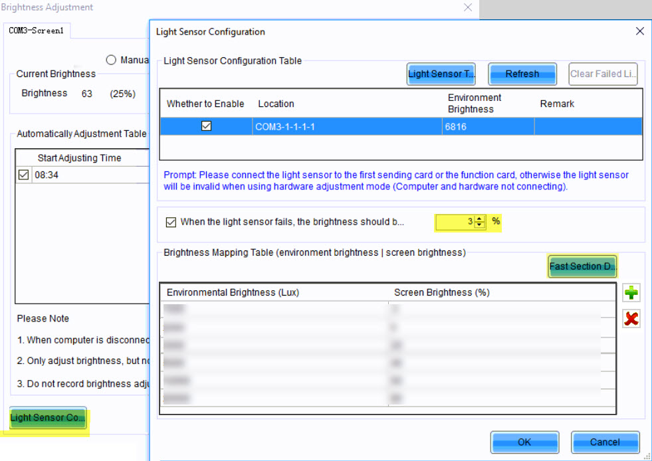Toggle the light sensor fails brightness checkbox
This screenshot has width=652, height=461.
pyautogui.click(x=171, y=223)
